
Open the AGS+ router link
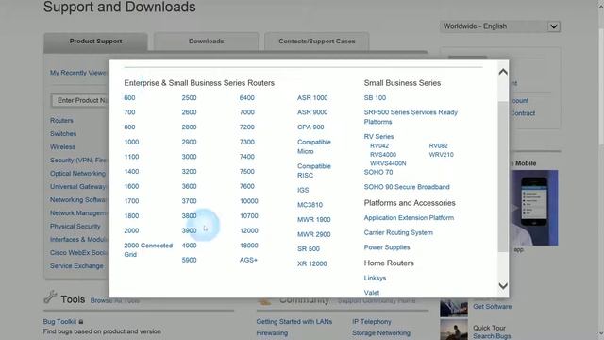248,261
